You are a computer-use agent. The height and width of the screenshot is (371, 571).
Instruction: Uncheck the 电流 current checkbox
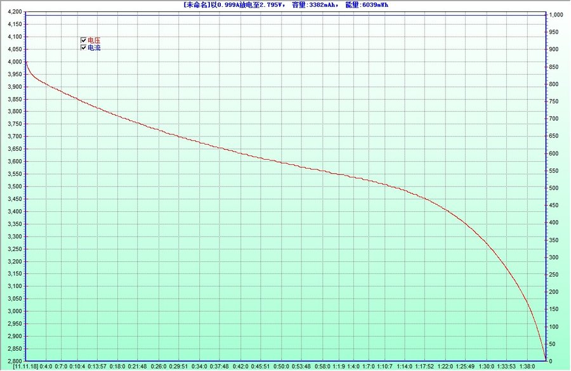click(83, 48)
